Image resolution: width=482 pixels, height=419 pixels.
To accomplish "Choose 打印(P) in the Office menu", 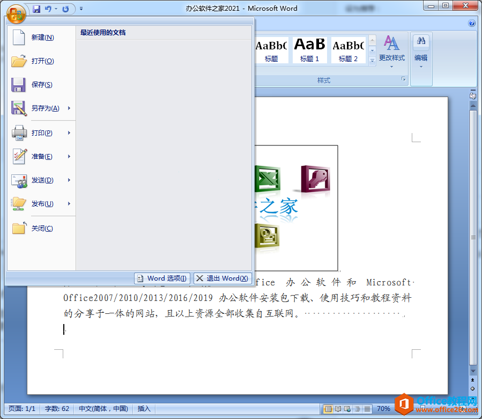I will pos(41,133).
